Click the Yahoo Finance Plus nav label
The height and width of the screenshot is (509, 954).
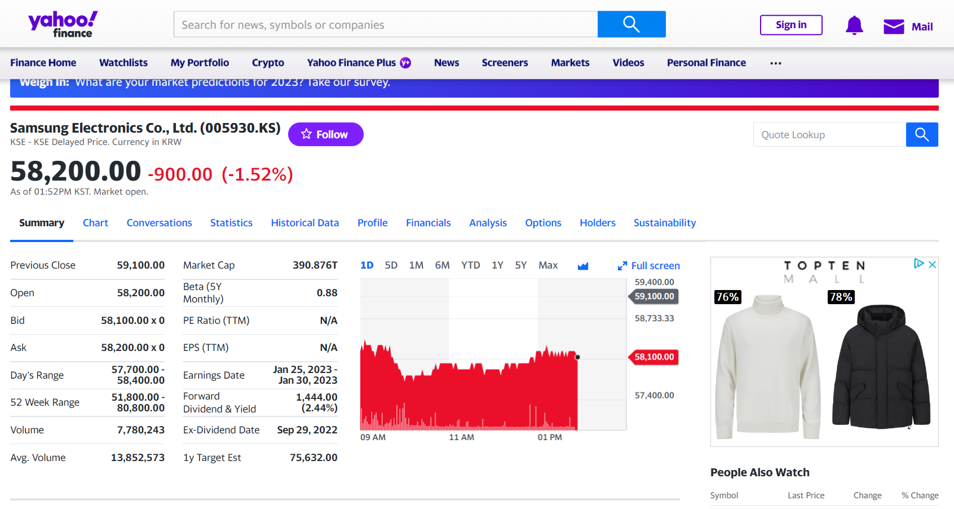[x=351, y=63]
